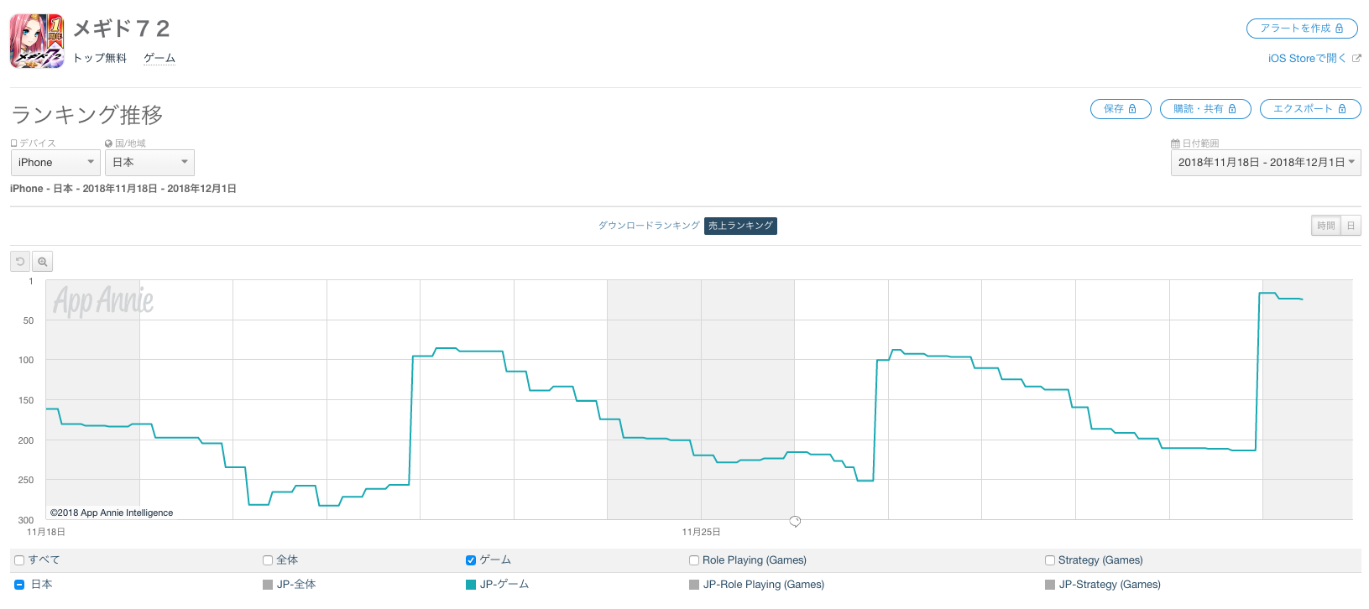This screenshot has width=1369, height=609.
Task: Switch chart granularity to 時間
Action: tap(1326, 226)
